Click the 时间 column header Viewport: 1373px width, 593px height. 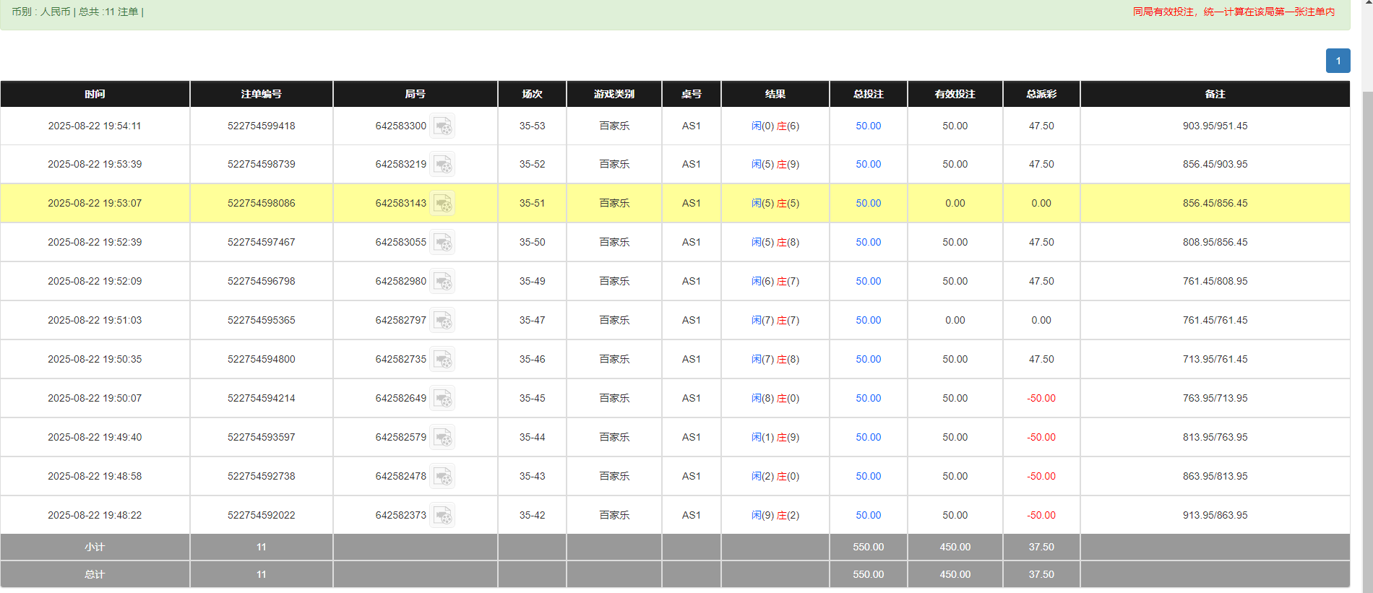(95, 94)
